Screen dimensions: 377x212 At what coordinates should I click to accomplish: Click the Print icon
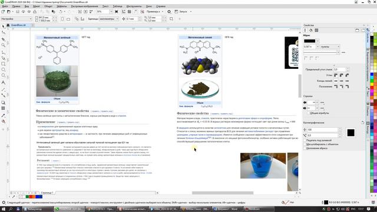click(x=35, y=12)
